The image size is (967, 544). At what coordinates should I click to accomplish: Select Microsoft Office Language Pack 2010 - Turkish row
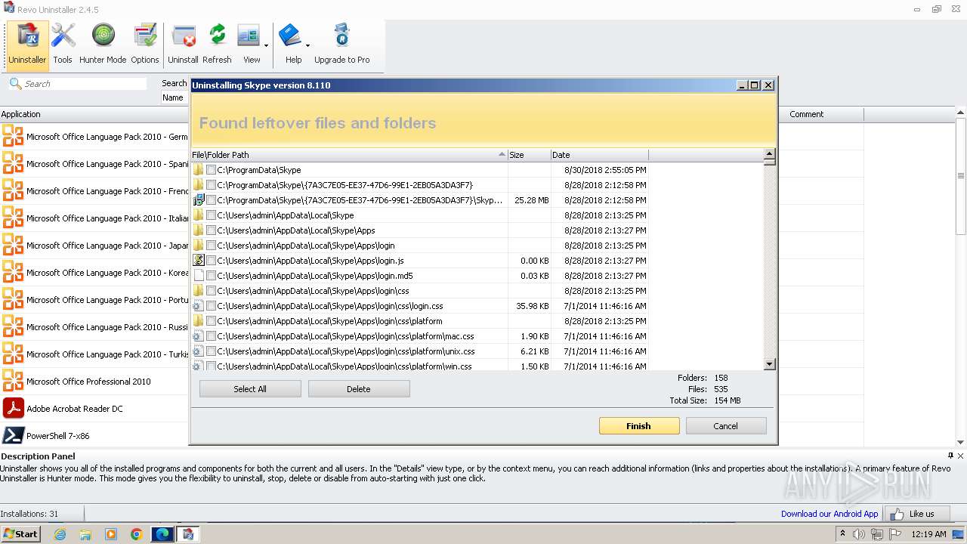pyautogui.click(x=94, y=354)
